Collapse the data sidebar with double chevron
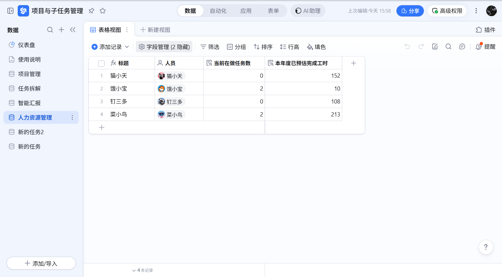The width and height of the screenshot is (502, 277). pyautogui.click(x=73, y=30)
